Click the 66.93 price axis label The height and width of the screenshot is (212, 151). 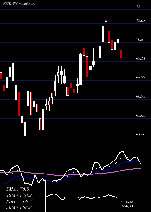coord(141,96)
